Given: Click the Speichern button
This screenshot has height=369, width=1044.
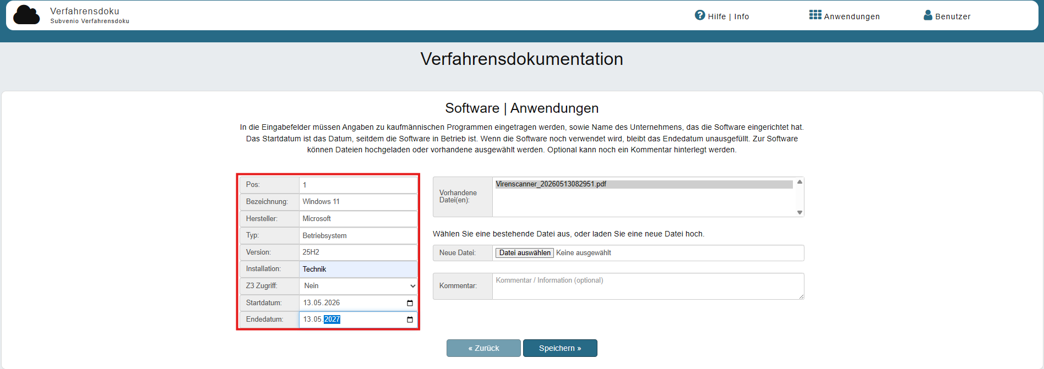Looking at the screenshot, I should coord(560,348).
